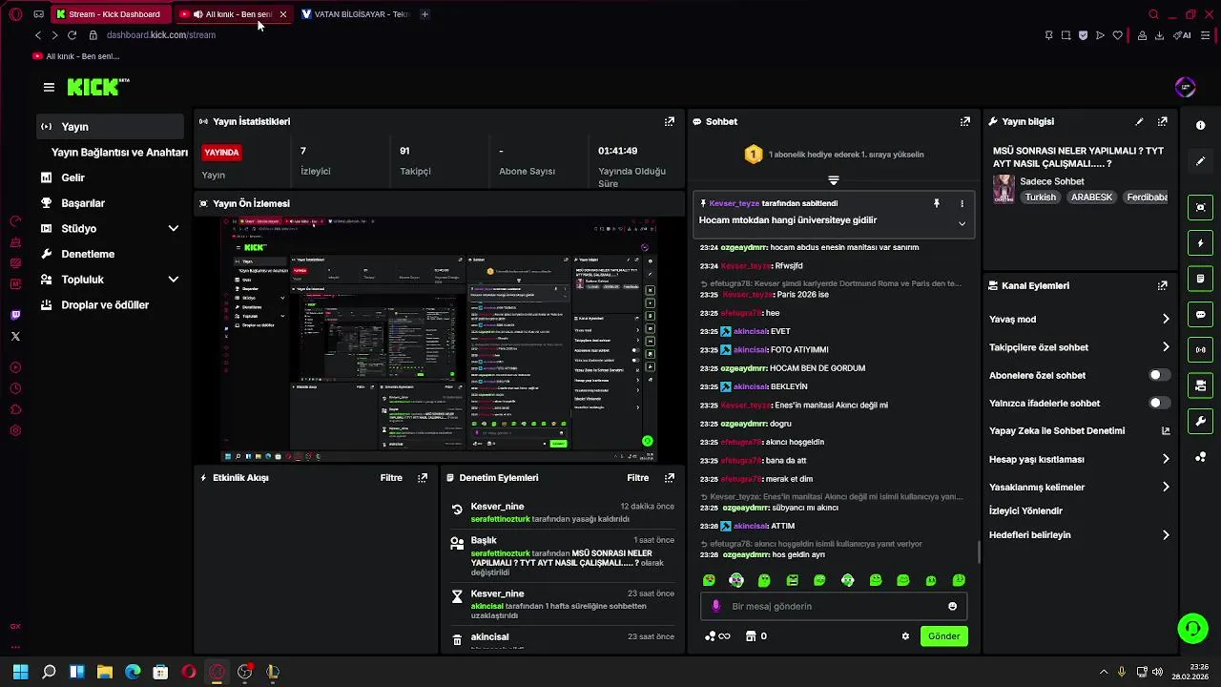Image resolution: width=1221 pixels, height=687 pixels.
Task: Switch to Stream - Kick Dashboard tab
Action: click(x=109, y=14)
